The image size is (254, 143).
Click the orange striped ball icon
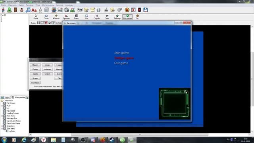127,10
